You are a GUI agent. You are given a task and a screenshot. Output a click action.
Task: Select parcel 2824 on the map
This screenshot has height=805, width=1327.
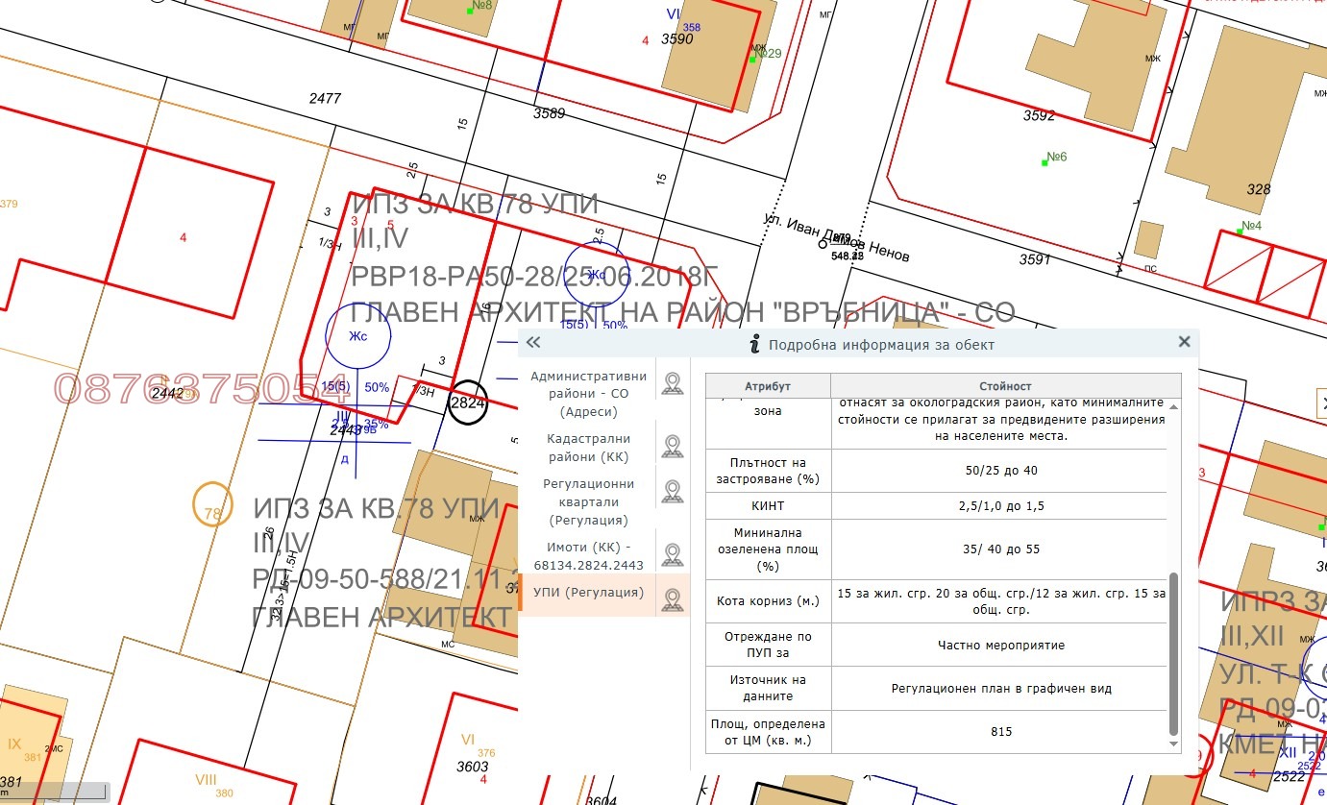pos(466,403)
